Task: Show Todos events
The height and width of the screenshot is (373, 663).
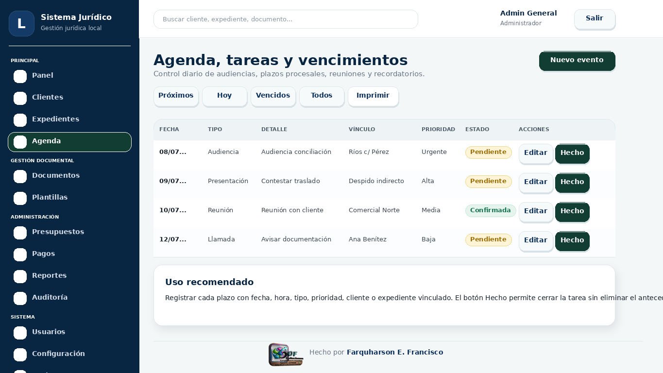Action: [322, 96]
